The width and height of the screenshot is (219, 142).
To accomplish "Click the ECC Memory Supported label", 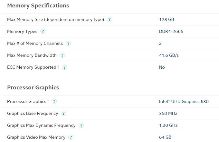I will (x=32, y=67).
